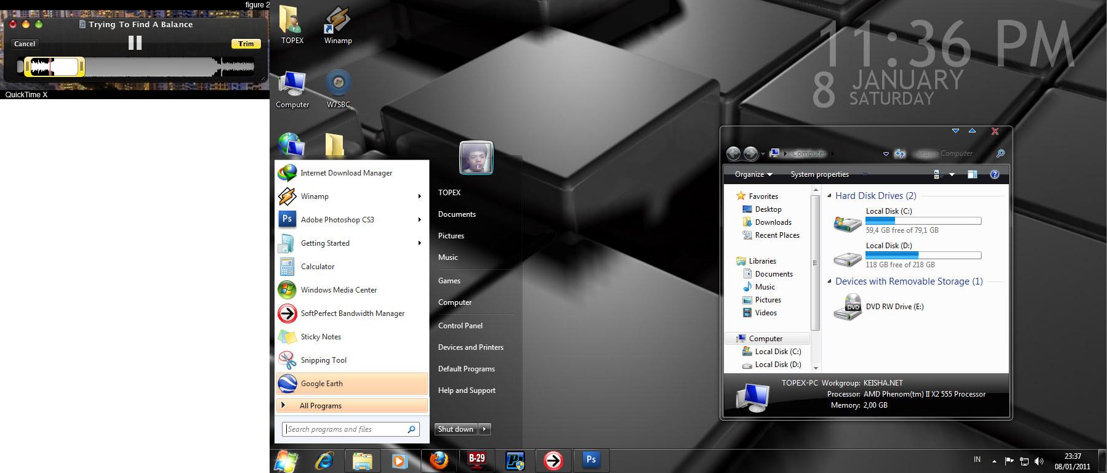
Task: Click the Explorer help question mark icon
Action: click(x=994, y=175)
